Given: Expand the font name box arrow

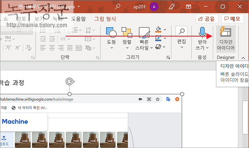Looking at the screenshot, I should click(x=13, y=30).
